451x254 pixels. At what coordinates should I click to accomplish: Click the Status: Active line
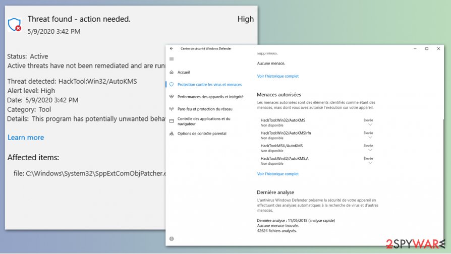coord(28,56)
